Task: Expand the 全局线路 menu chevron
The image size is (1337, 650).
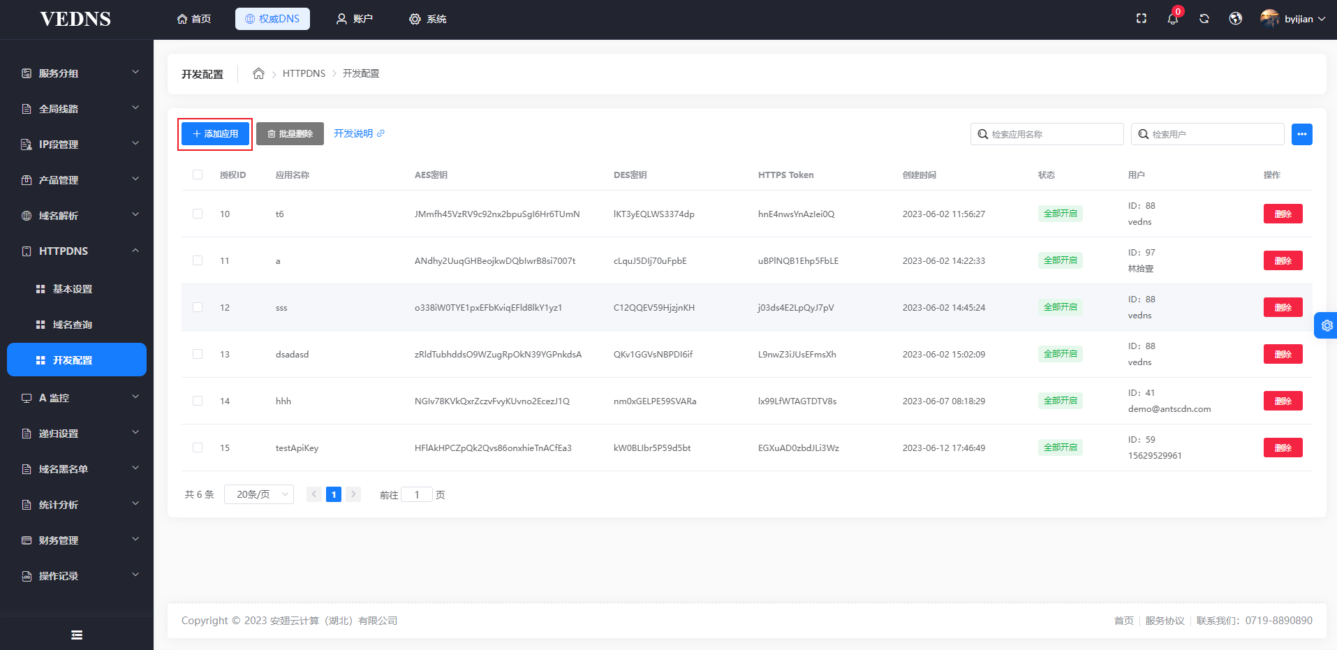Action: pos(135,108)
